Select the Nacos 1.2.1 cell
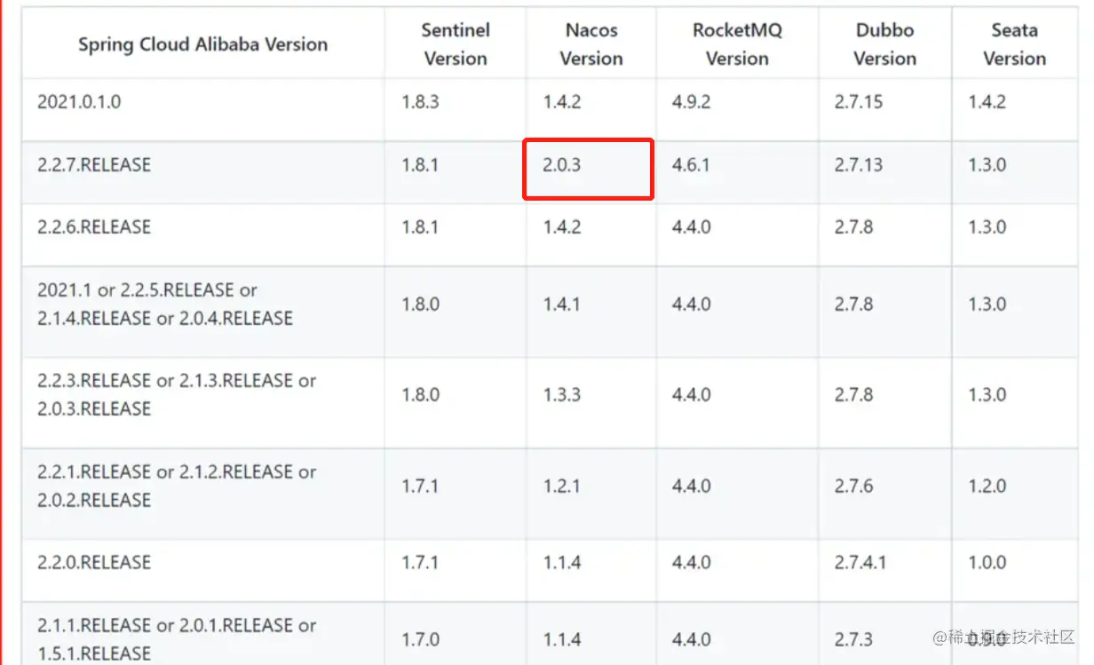Image resolution: width=1094 pixels, height=665 pixels. [591, 494]
